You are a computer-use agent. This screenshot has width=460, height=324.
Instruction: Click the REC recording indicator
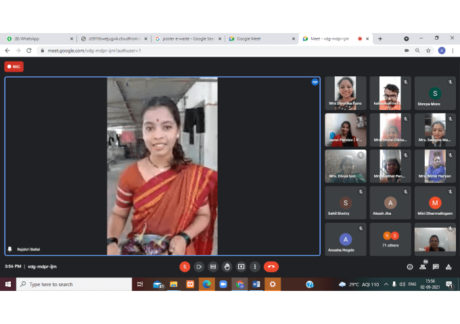[14, 66]
